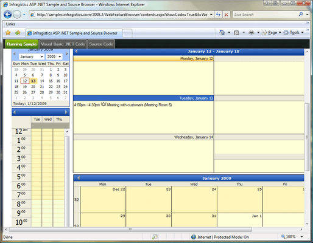The image size is (313, 243).
Task: Open the Print options dropdown arrow
Action: [258, 32]
